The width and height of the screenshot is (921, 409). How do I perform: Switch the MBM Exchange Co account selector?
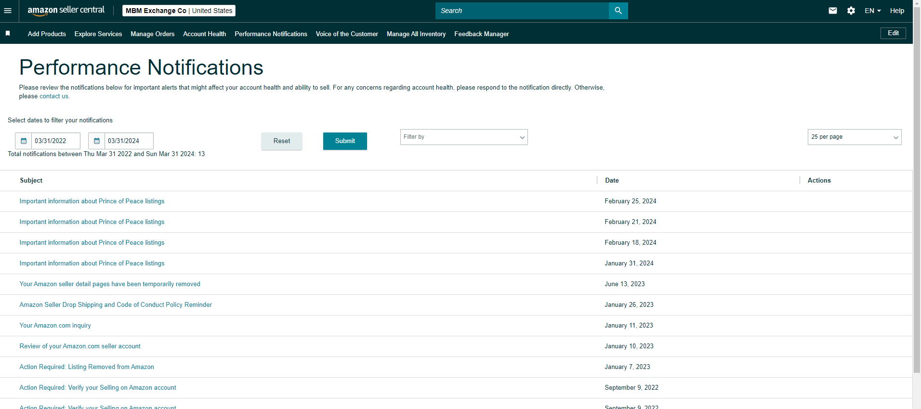coord(179,11)
